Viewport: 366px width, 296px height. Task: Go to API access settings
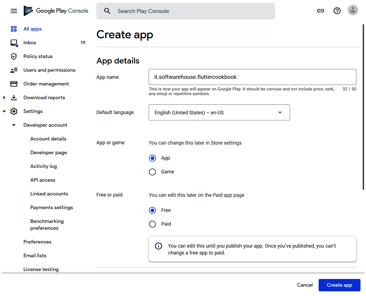(43, 180)
